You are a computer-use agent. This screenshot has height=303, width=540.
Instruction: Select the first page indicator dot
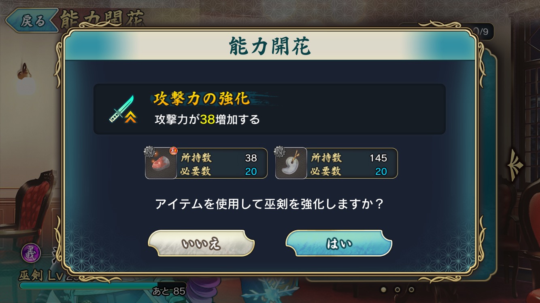click(384, 290)
